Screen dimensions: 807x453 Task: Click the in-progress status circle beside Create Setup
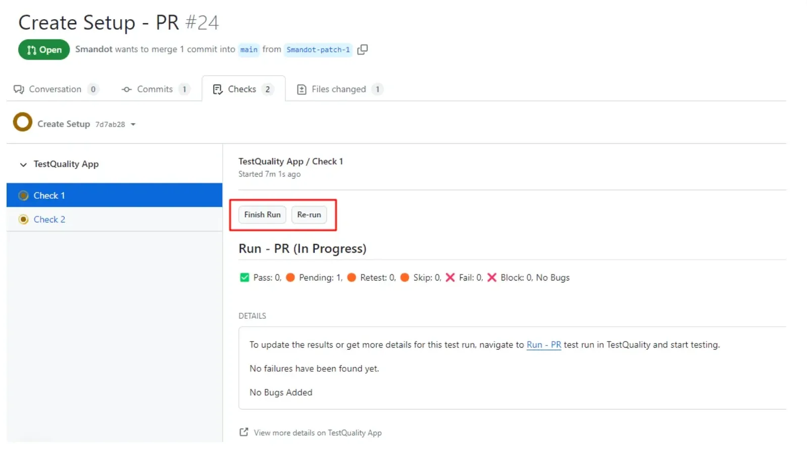click(x=23, y=122)
